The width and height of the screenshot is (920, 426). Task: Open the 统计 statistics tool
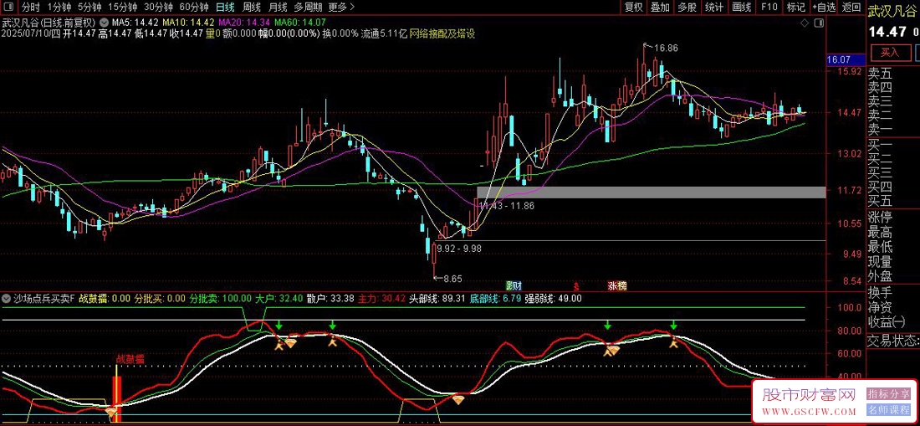pyautogui.click(x=714, y=8)
